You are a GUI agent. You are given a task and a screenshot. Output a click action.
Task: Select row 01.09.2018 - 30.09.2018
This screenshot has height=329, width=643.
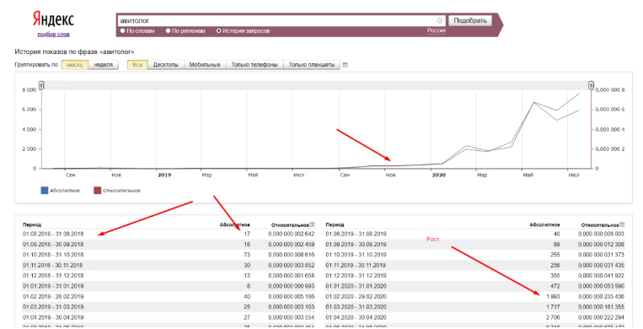pyautogui.click(x=169, y=245)
